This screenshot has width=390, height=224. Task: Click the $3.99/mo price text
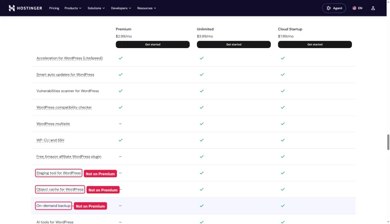[205, 36]
